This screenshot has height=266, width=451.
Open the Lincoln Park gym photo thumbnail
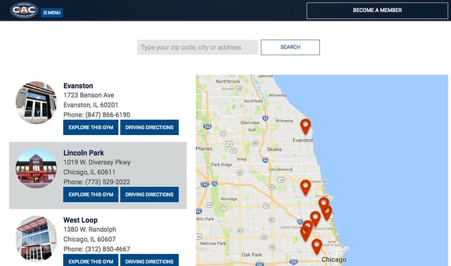tap(36, 169)
